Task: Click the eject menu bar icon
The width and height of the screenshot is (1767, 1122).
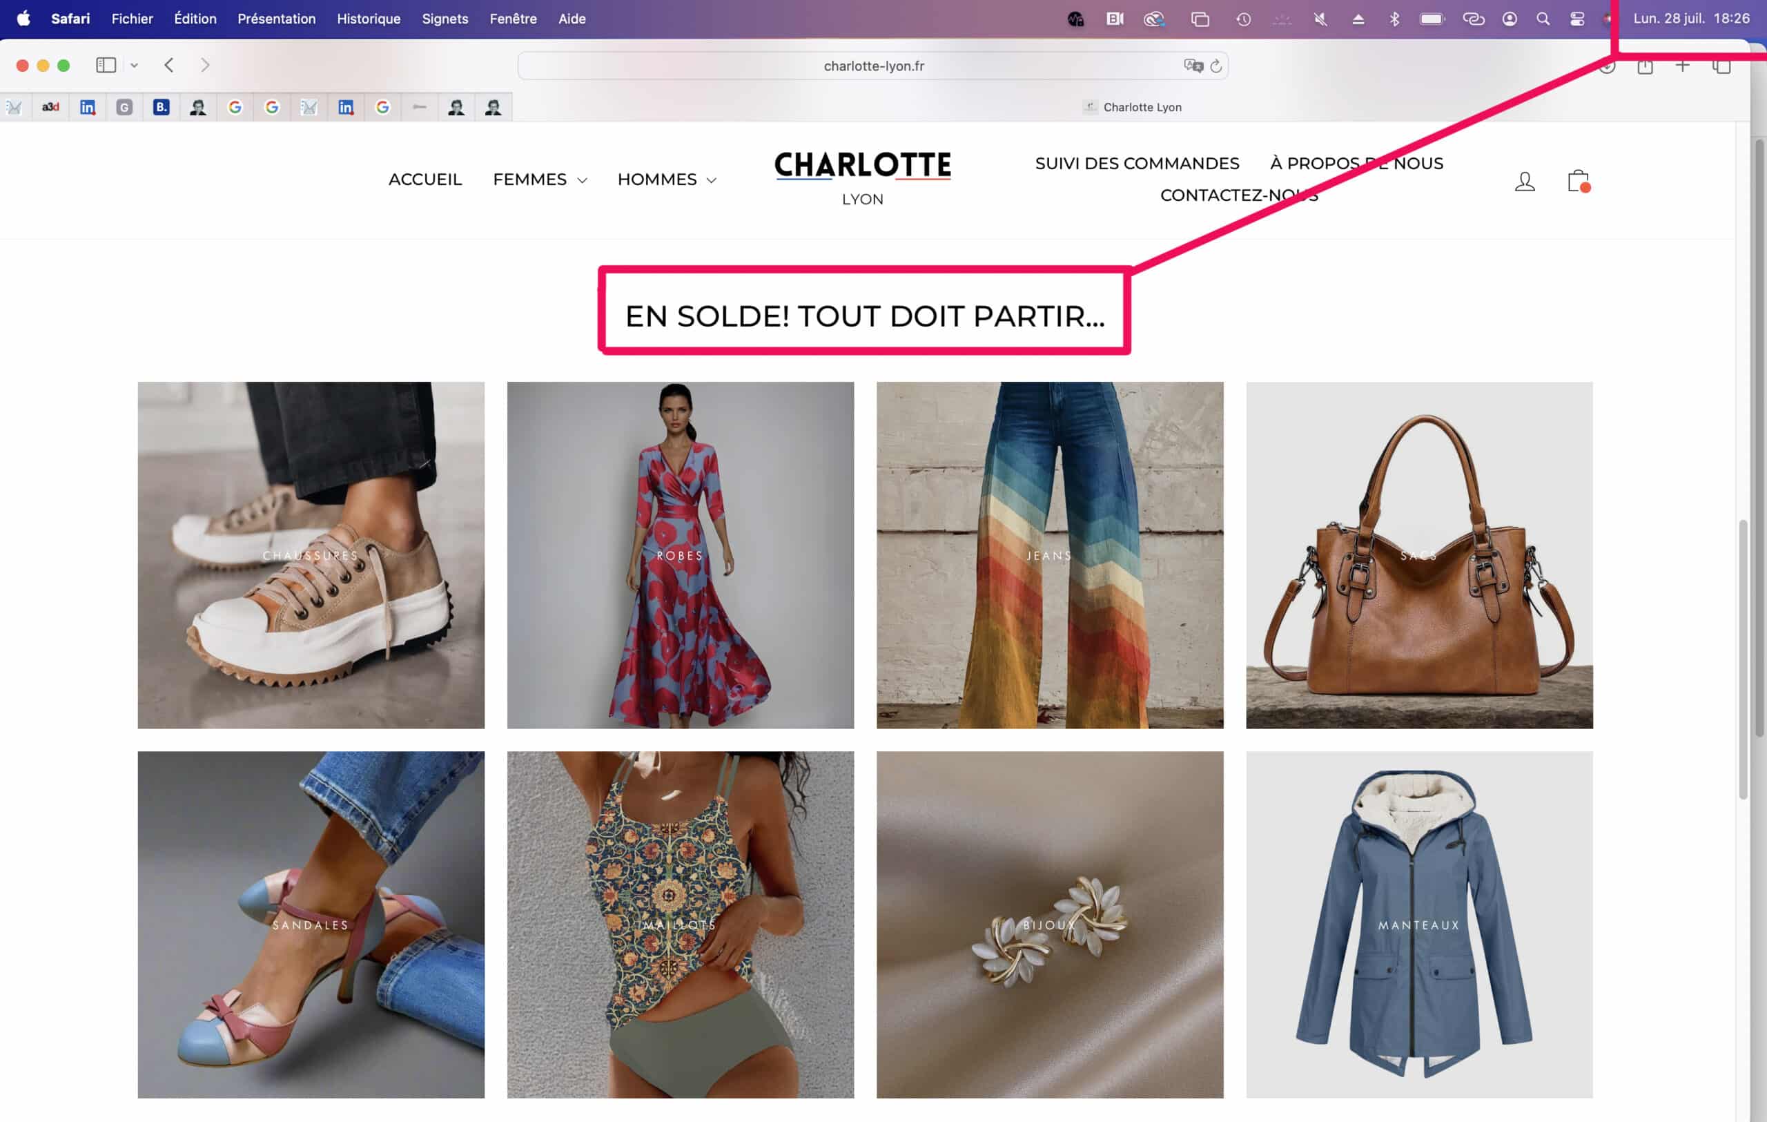Action: point(1358,19)
